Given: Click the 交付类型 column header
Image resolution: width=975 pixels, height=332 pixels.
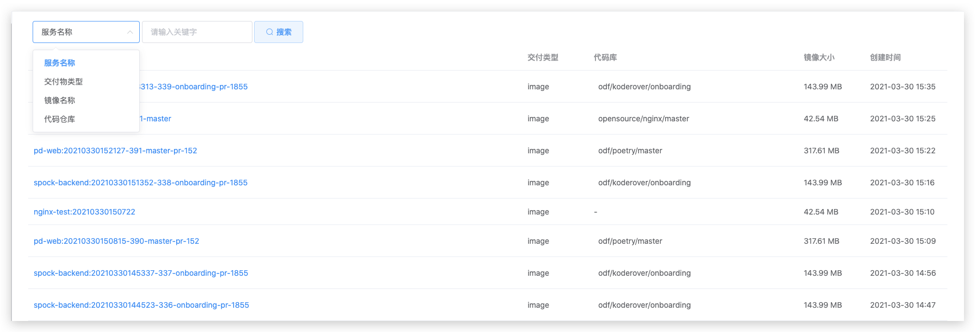Looking at the screenshot, I should [x=542, y=57].
